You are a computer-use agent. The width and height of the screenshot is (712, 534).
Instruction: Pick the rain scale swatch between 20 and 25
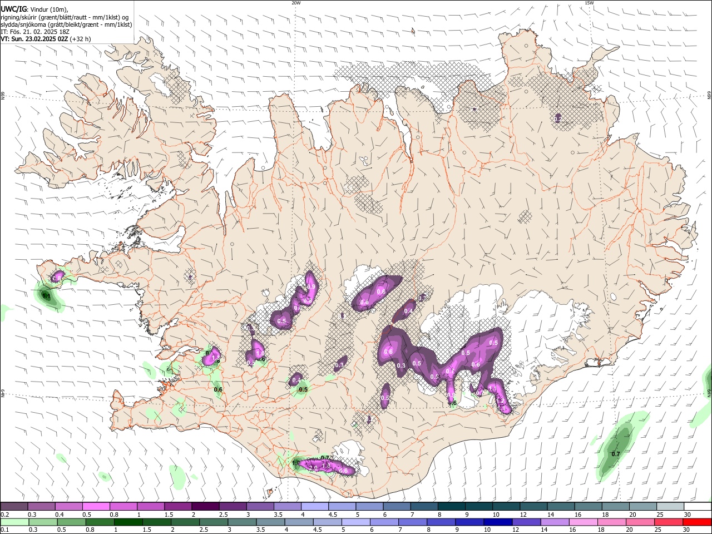coord(641,522)
